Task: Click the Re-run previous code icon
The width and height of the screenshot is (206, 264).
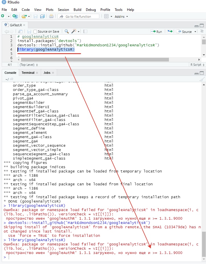Action: (170, 31)
